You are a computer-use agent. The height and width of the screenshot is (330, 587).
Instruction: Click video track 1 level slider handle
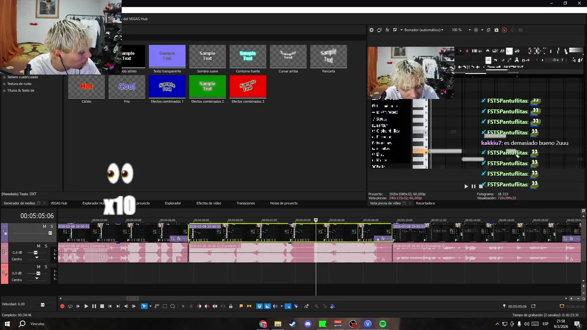click(50, 233)
